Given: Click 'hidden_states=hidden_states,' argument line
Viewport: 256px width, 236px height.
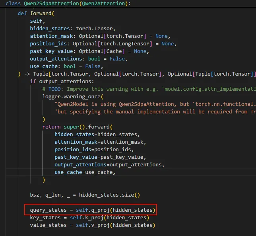Looking at the screenshot, I should point(97,135).
